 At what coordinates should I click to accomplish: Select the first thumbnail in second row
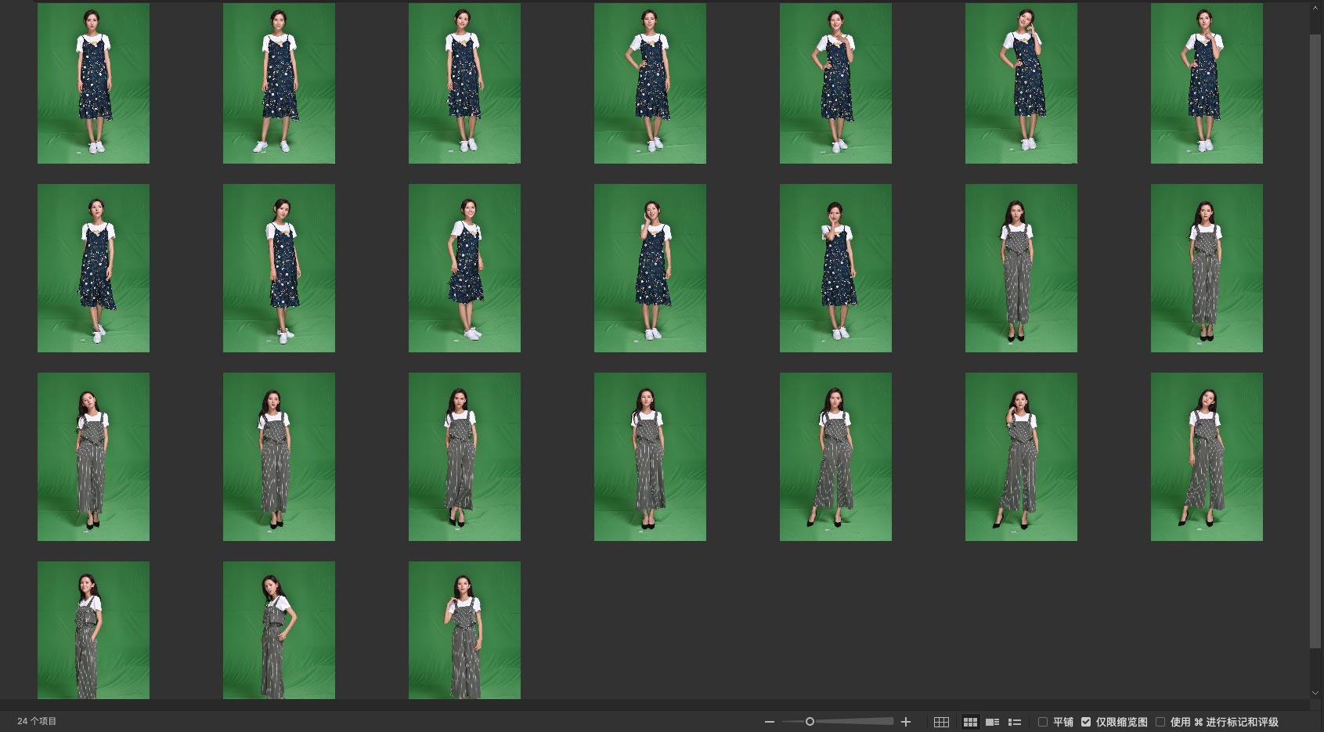coord(93,268)
